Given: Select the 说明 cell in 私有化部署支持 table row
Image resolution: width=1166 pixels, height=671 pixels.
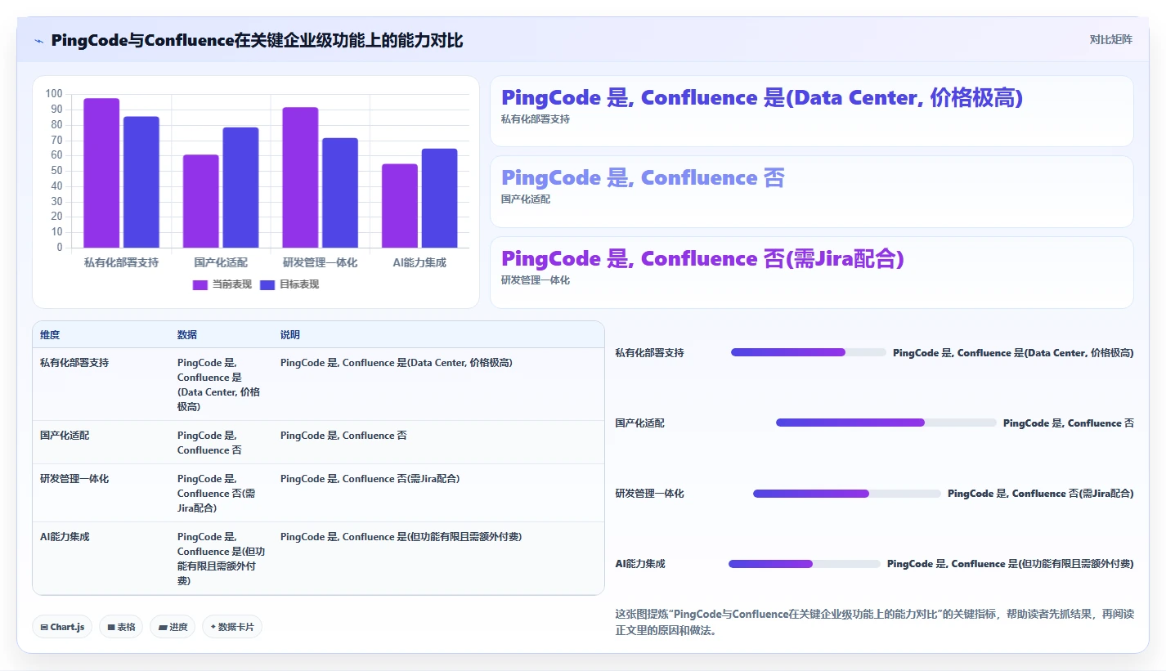Looking at the screenshot, I should click(x=438, y=384).
